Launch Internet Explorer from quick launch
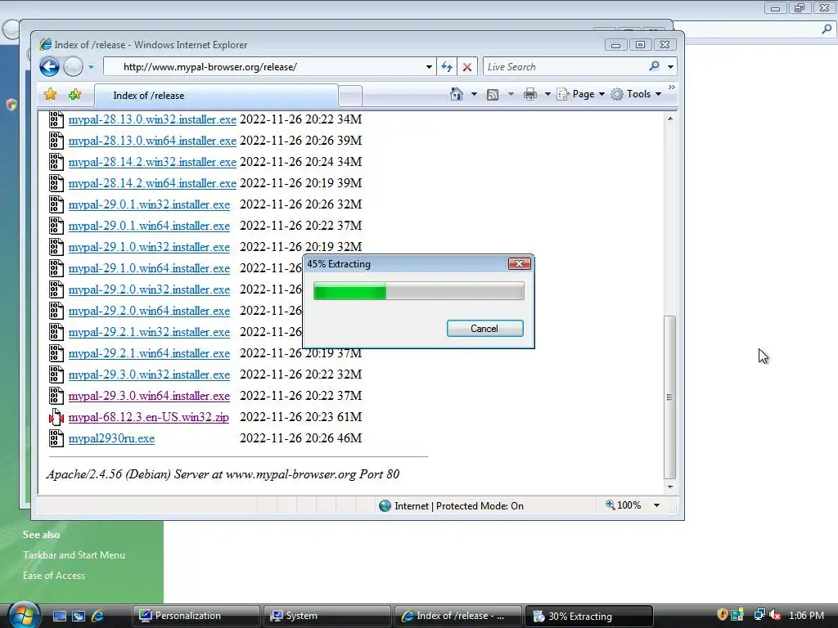This screenshot has height=628, width=838. click(x=98, y=616)
